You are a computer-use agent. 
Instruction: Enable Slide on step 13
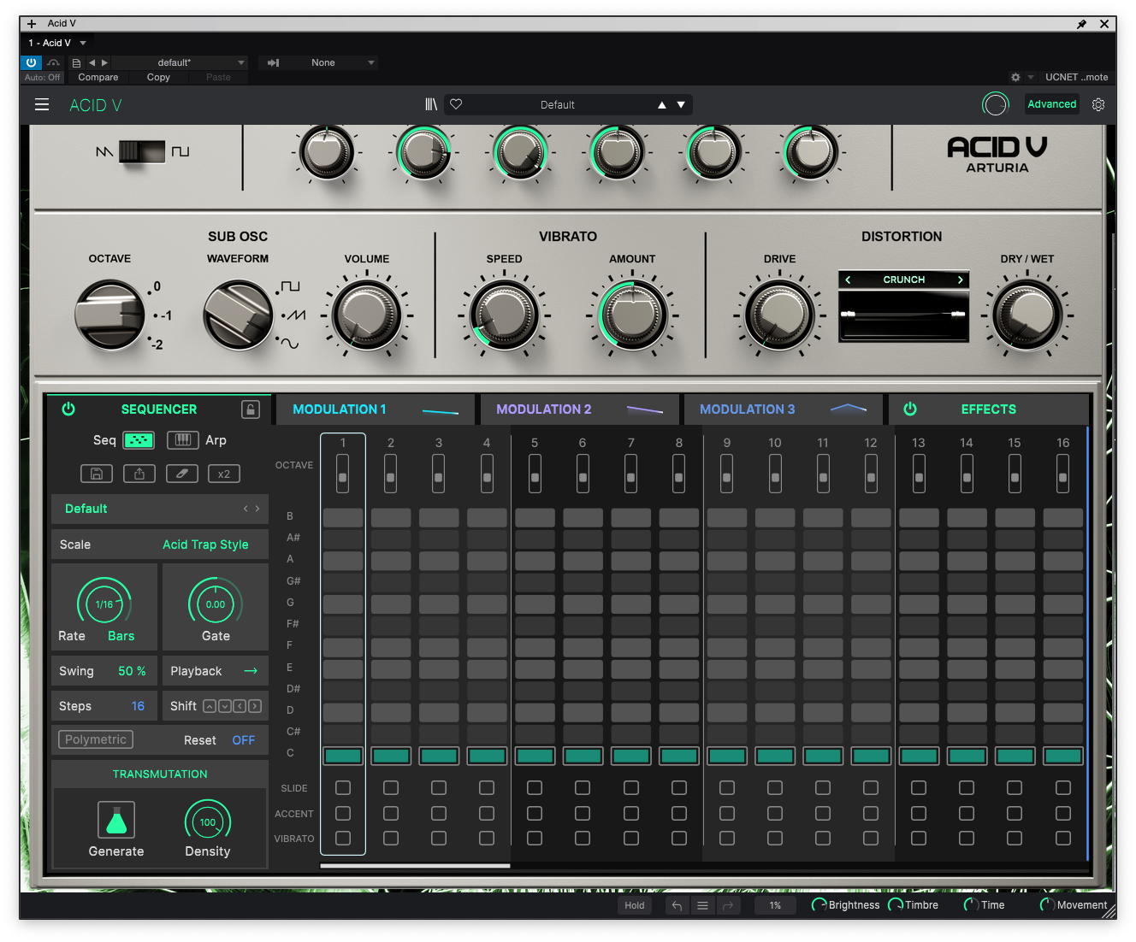coord(919,787)
